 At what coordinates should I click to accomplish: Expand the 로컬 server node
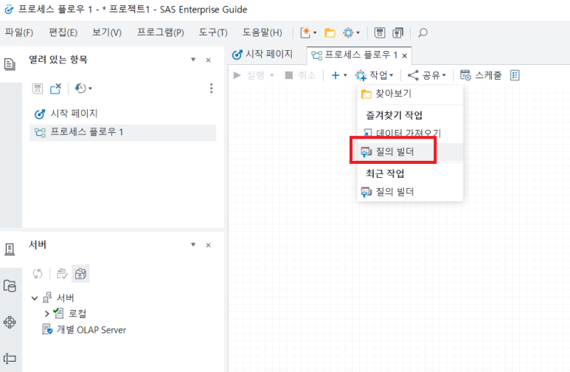coord(46,314)
